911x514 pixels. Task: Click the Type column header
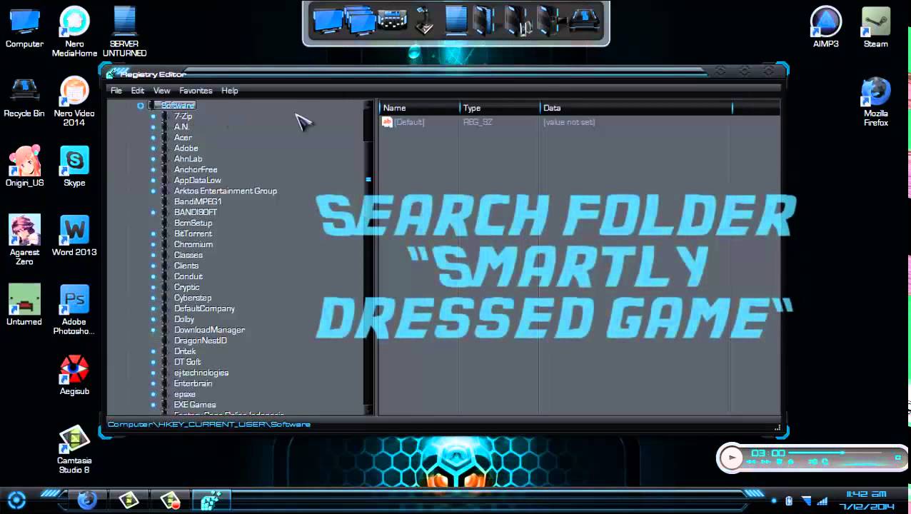tap(500, 108)
